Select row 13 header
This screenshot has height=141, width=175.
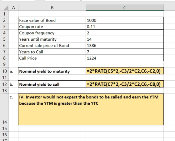[4, 91]
